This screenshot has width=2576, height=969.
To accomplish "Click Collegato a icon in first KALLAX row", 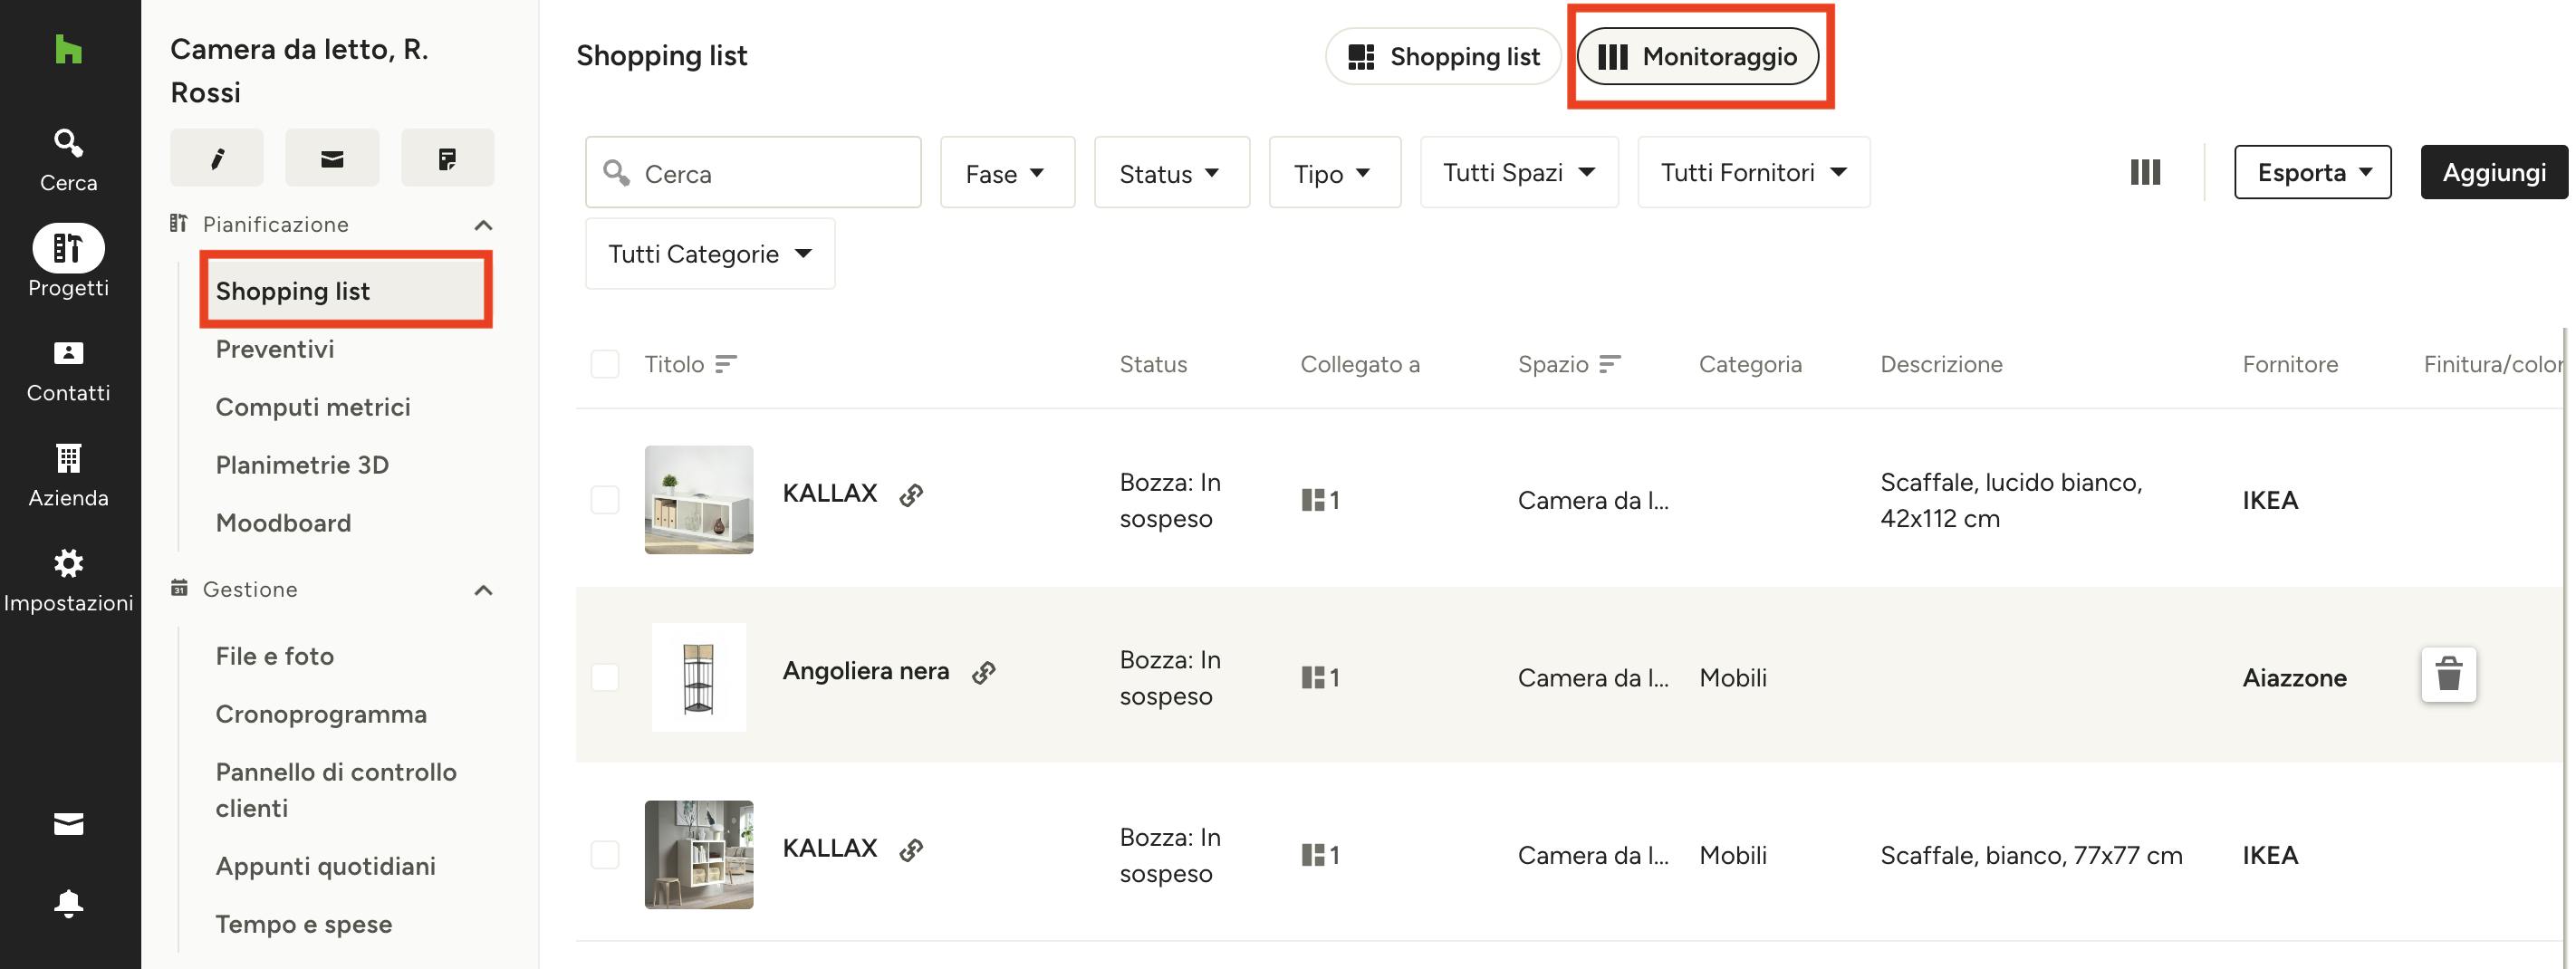I will [1320, 500].
